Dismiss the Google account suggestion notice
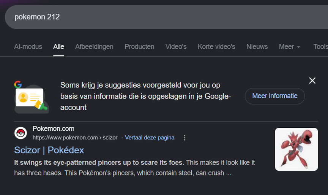This screenshot has height=195, width=328. 312,81
